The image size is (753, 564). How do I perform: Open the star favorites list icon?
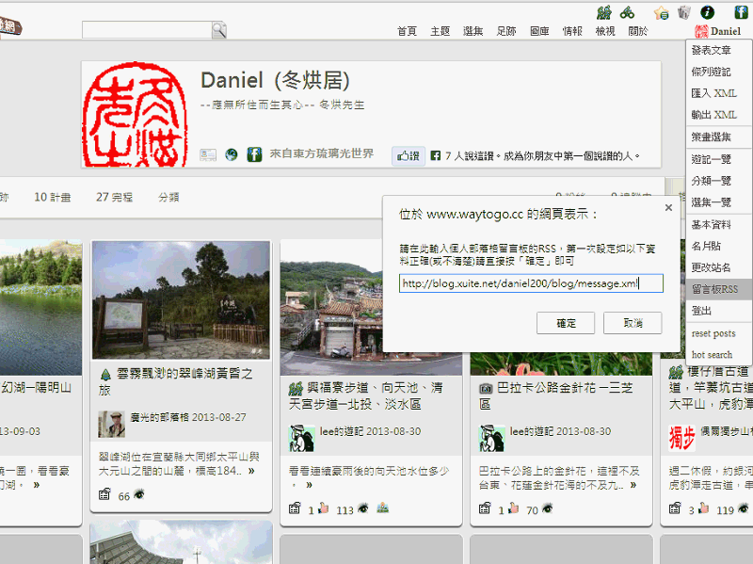click(661, 12)
